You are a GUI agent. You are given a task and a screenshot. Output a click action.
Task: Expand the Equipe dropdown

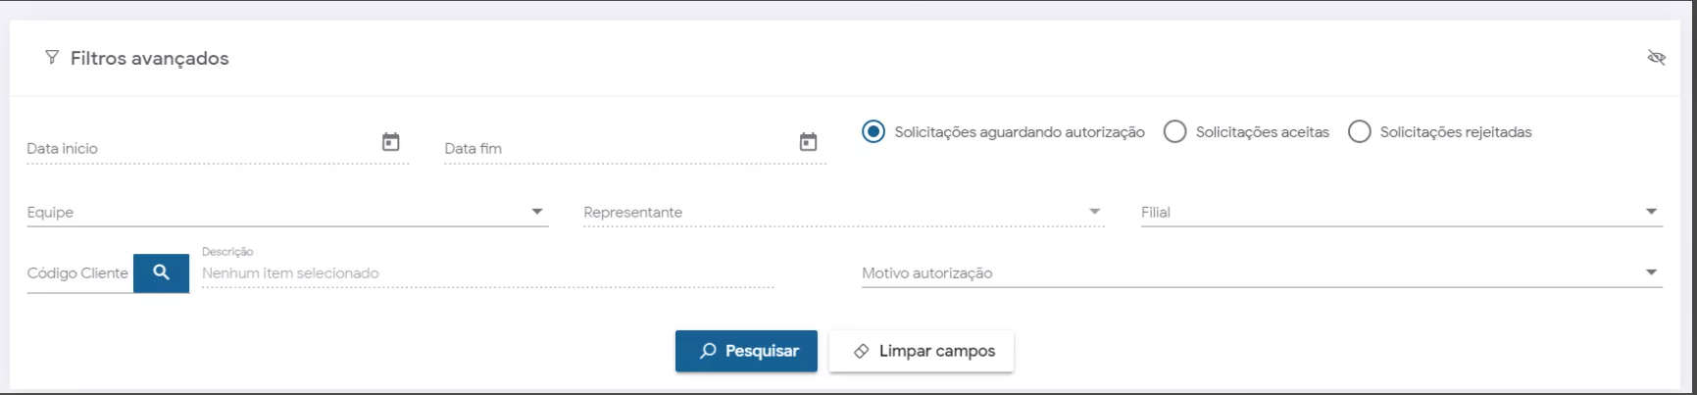click(536, 212)
